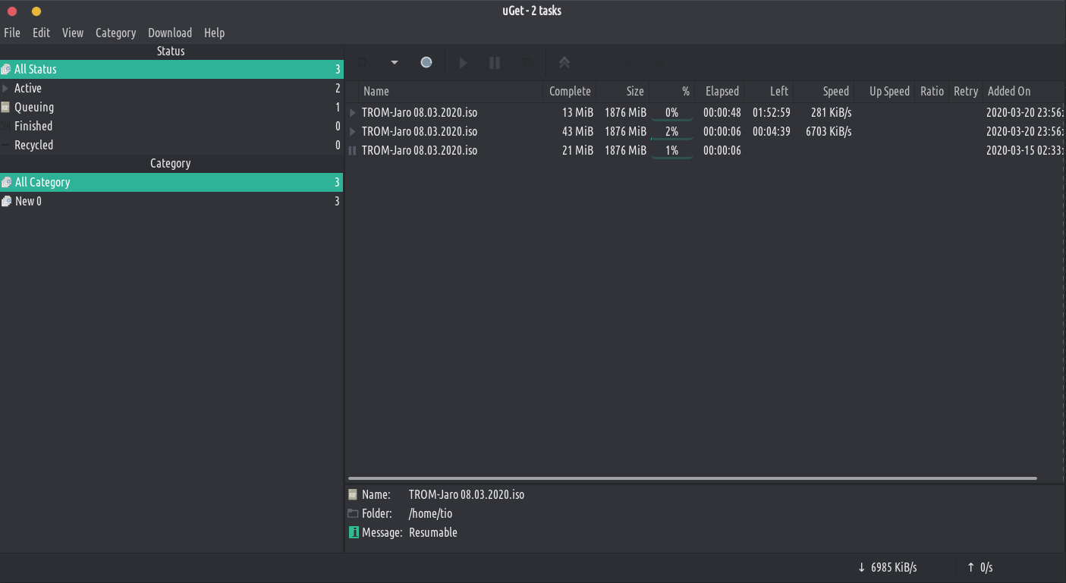Open download Properties from the toolbar icon
The height and width of the screenshot is (583, 1066).
(x=527, y=63)
